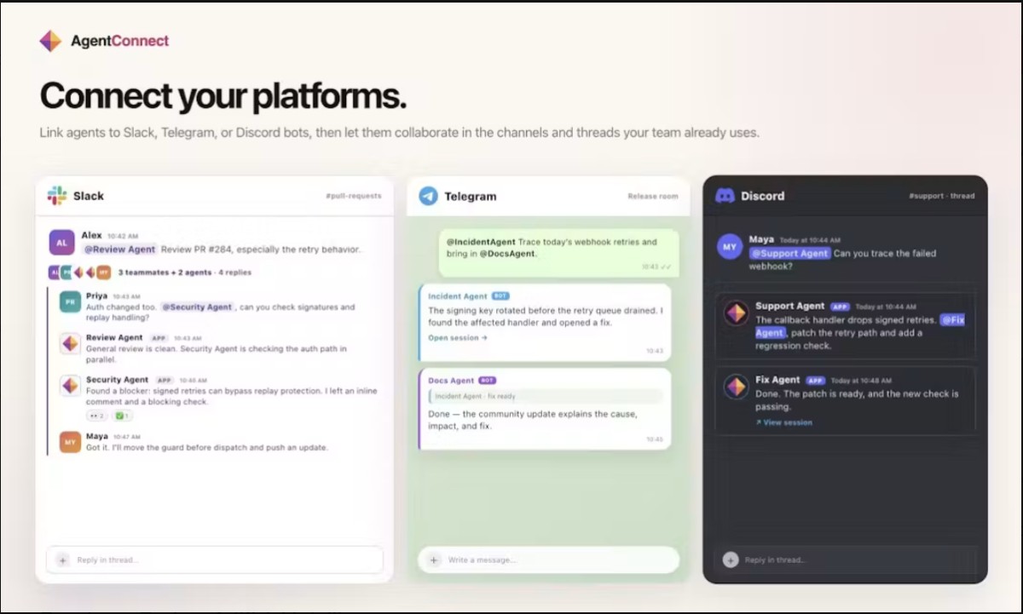Open the Release room label in Telegram

tap(653, 196)
